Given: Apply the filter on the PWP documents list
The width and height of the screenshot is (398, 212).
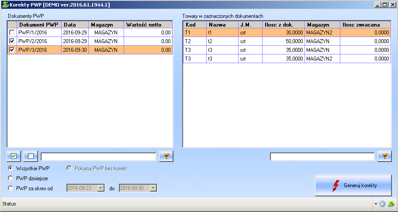Looking at the screenshot, I should pos(166,156).
